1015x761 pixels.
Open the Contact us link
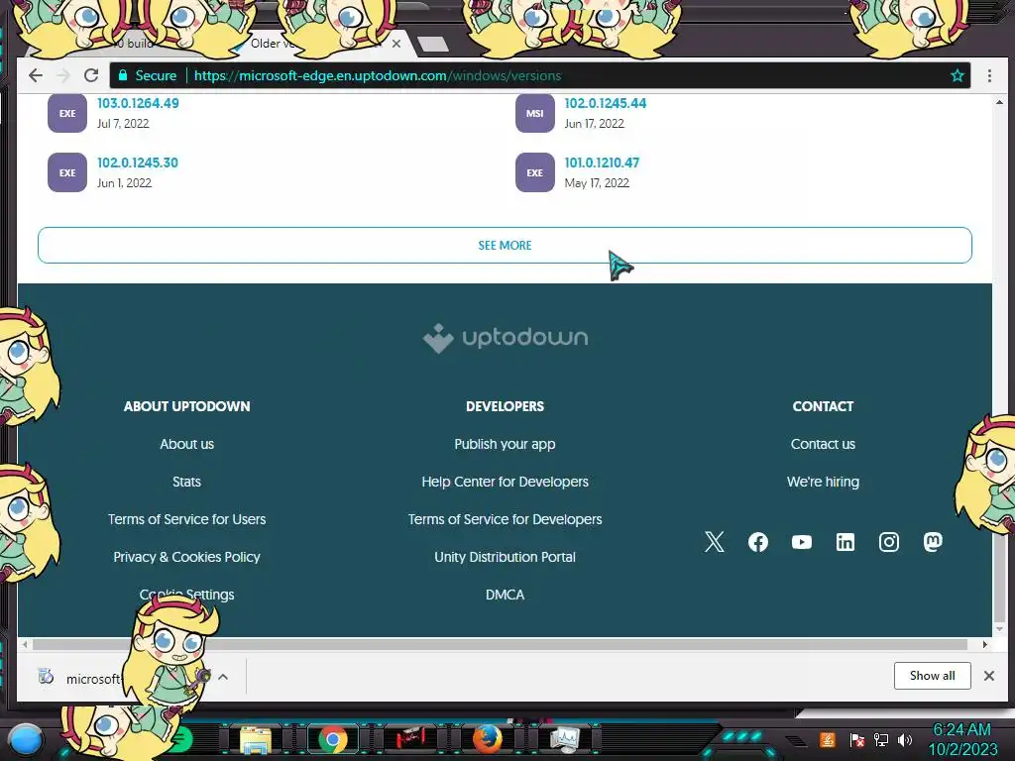tap(823, 444)
